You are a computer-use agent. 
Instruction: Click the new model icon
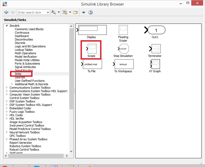coord(65,12)
